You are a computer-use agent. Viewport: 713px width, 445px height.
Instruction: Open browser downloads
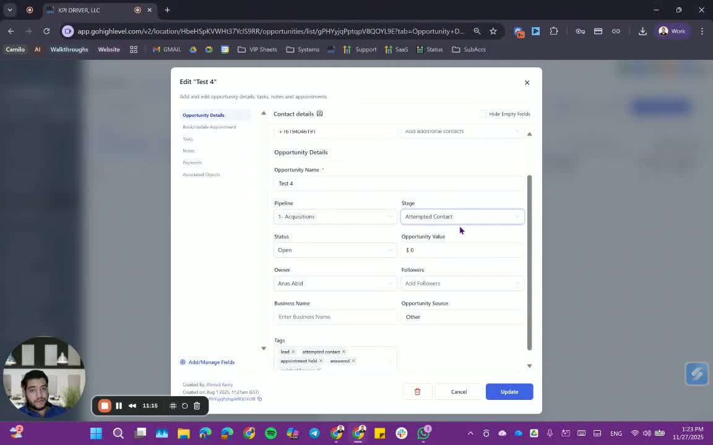(x=642, y=32)
